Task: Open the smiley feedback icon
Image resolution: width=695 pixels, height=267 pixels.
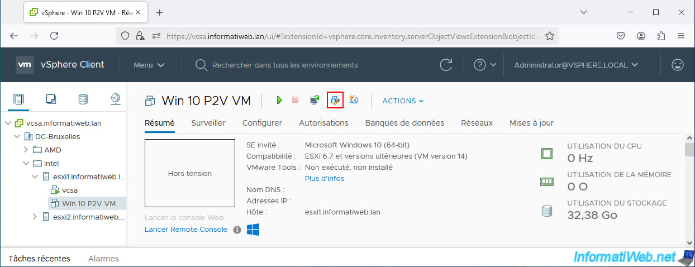Action: pyautogui.click(x=678, y=65)
